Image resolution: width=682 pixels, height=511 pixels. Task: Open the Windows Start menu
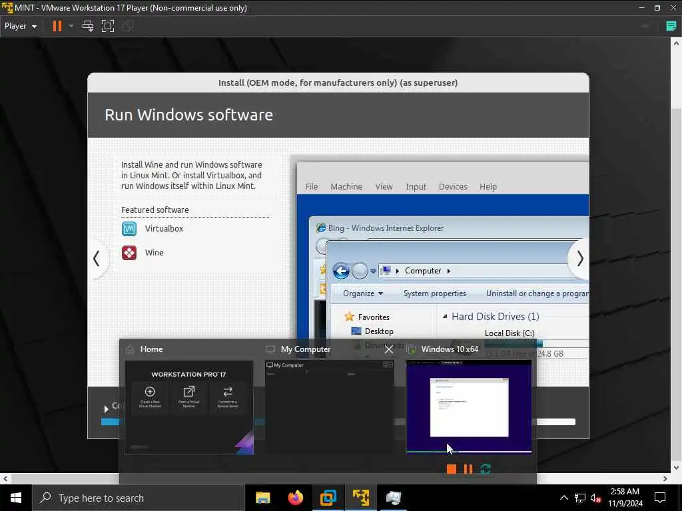pyautogui.click(x=16, y=498)
